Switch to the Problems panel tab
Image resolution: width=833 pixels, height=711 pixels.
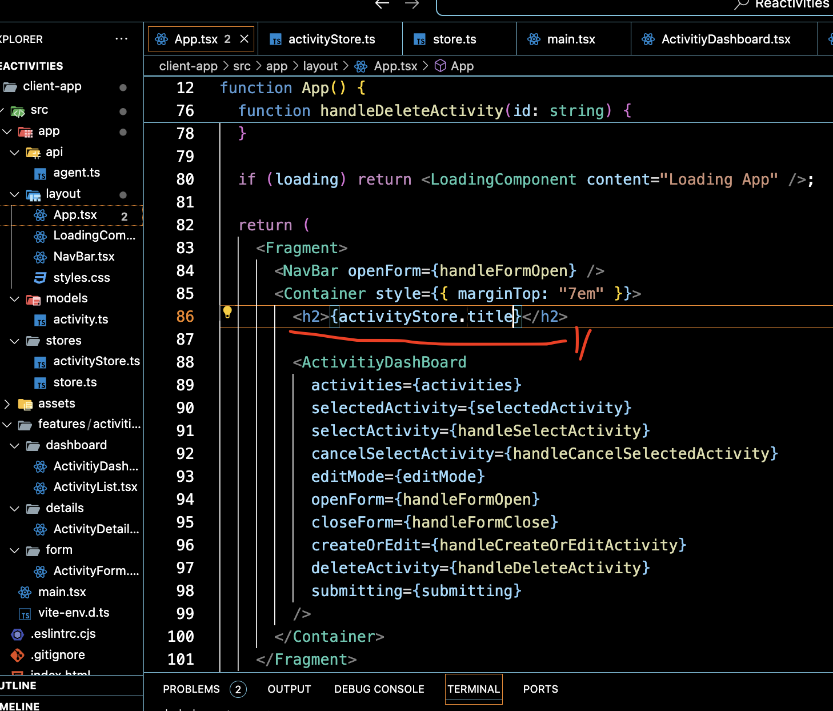click(x=205, y=689)
